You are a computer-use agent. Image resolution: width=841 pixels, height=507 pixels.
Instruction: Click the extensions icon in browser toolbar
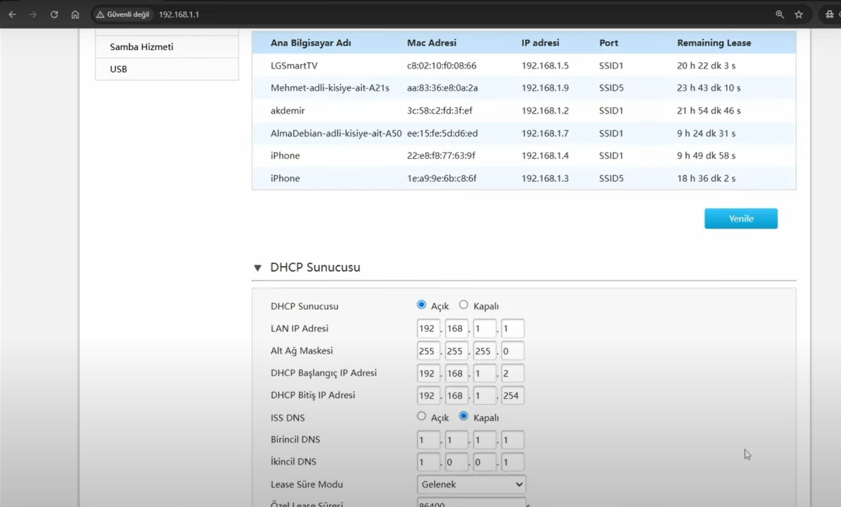coord(829,15)
